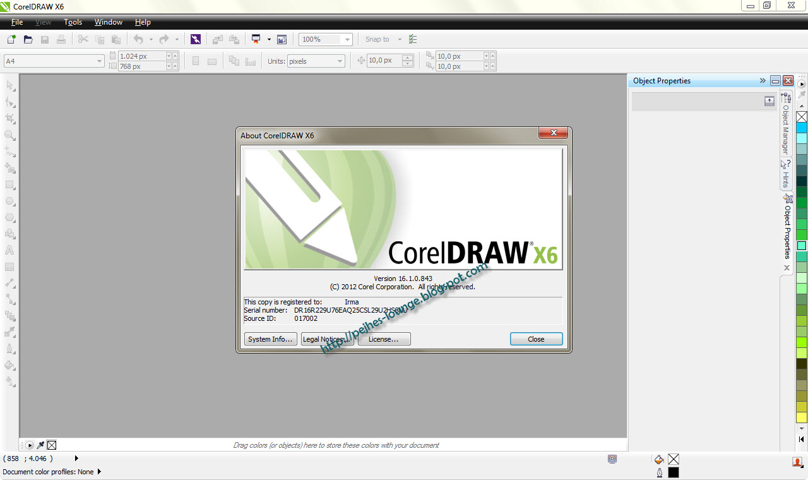Select the Interactive Fill bucket tool

(10, 381)
